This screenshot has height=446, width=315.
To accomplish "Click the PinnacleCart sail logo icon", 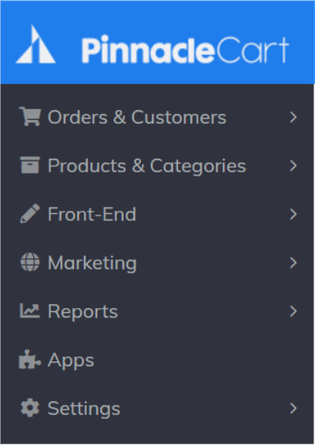I will coord(36,44).
